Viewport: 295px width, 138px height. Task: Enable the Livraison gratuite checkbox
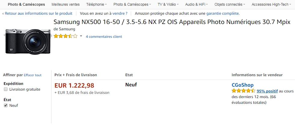6,89
